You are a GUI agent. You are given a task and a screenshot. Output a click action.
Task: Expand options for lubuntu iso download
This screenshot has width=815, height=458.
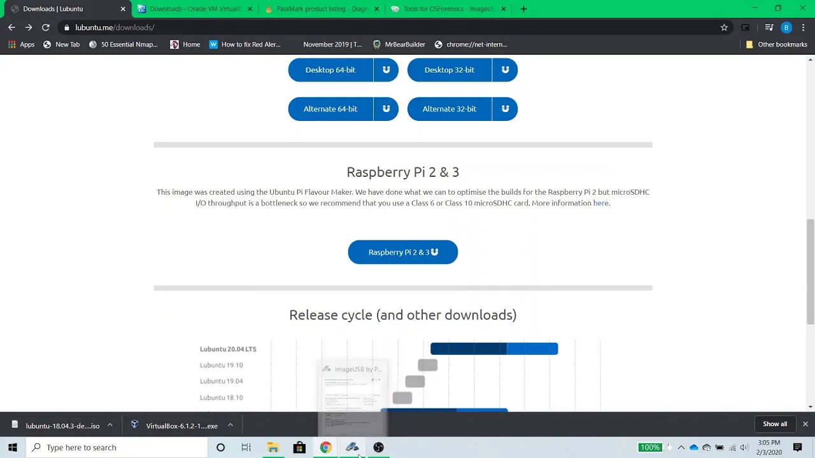point(110,426)
